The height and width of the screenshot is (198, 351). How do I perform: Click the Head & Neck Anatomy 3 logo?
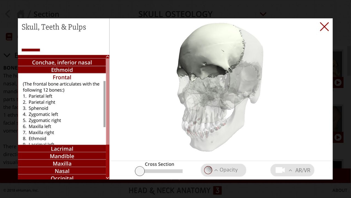click(x=175, y=190)
